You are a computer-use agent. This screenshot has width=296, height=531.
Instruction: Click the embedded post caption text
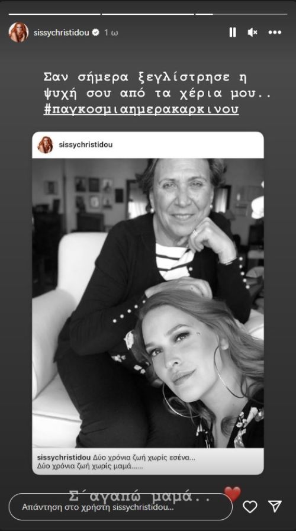(116, 462)
